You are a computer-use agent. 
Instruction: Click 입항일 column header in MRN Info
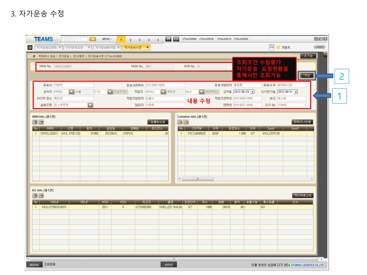pyautogui.click(x=111, y=129)
